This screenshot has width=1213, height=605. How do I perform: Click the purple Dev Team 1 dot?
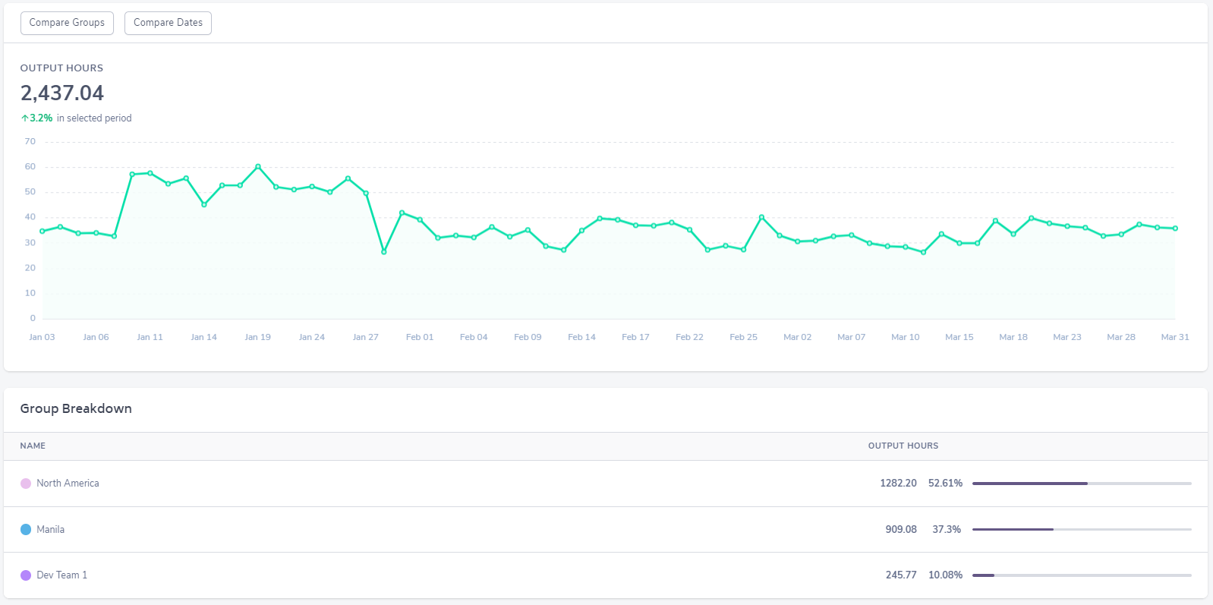pyautogui.click(x=26, y=575)
